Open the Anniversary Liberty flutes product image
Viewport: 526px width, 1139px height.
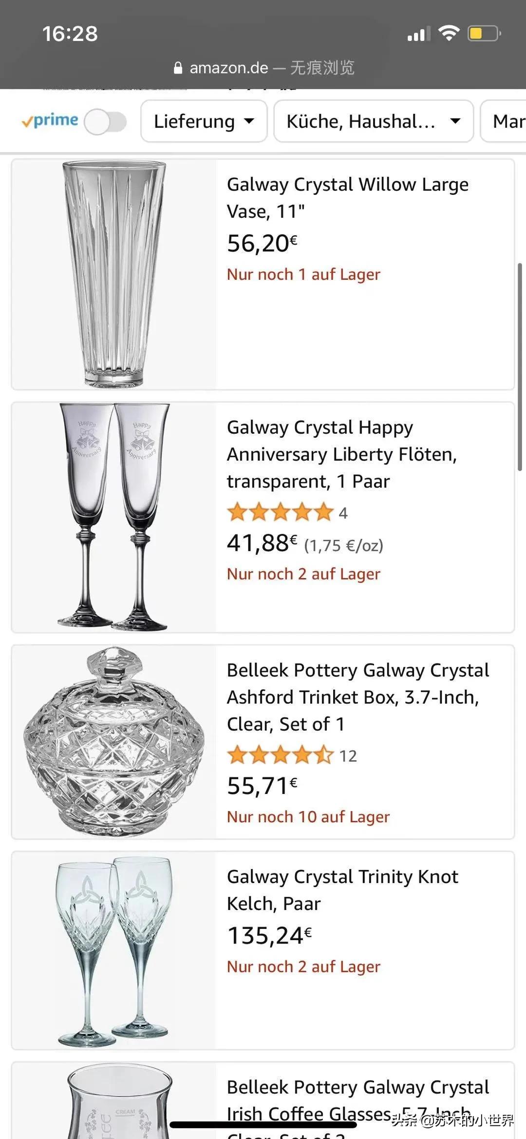click(x=114, y=517)
